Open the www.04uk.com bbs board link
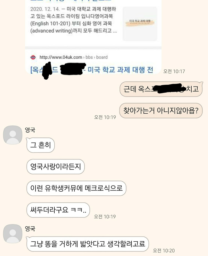This screenshot has height=256, width=208. click(x=73, y=57)
